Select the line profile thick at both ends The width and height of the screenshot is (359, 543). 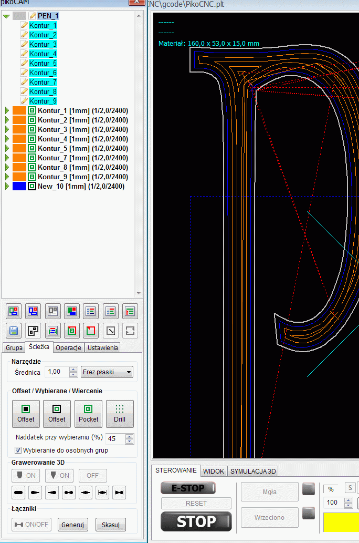click(x=69, y=493)
